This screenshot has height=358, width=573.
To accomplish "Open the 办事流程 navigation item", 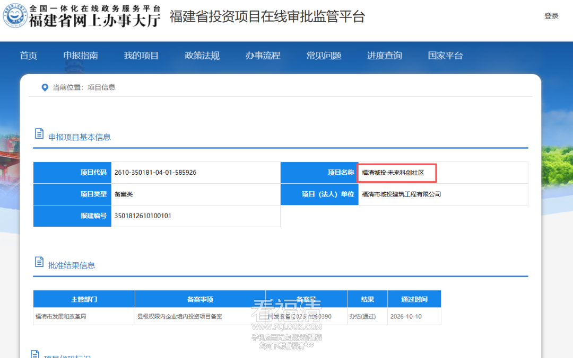I will click(263, 56).
